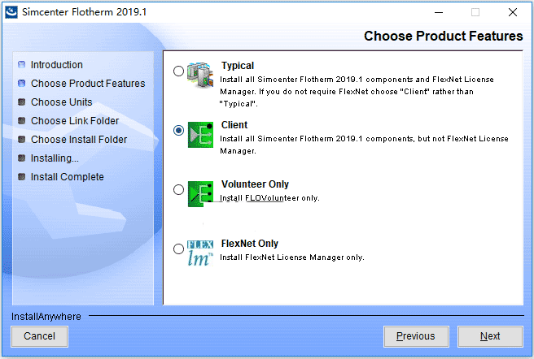
Task: Close the Simcenter Flotherm installer window
Action: point(513,12)
